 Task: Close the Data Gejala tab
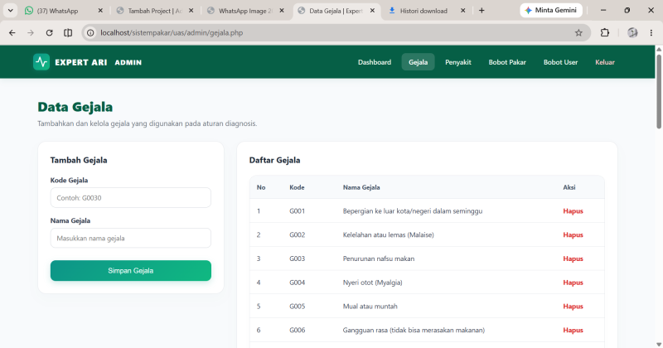click(x=372, y=11)
